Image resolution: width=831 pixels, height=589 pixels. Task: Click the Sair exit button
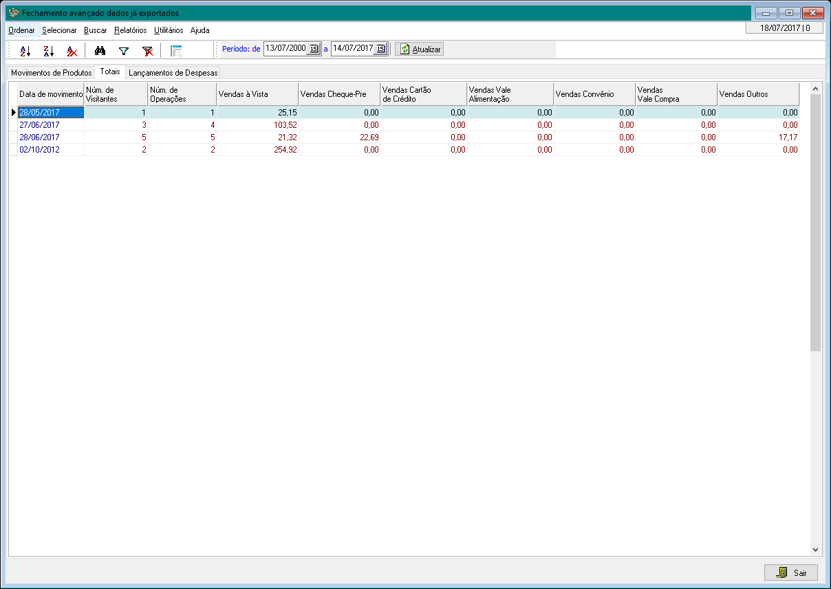click(x=791, y=573)
